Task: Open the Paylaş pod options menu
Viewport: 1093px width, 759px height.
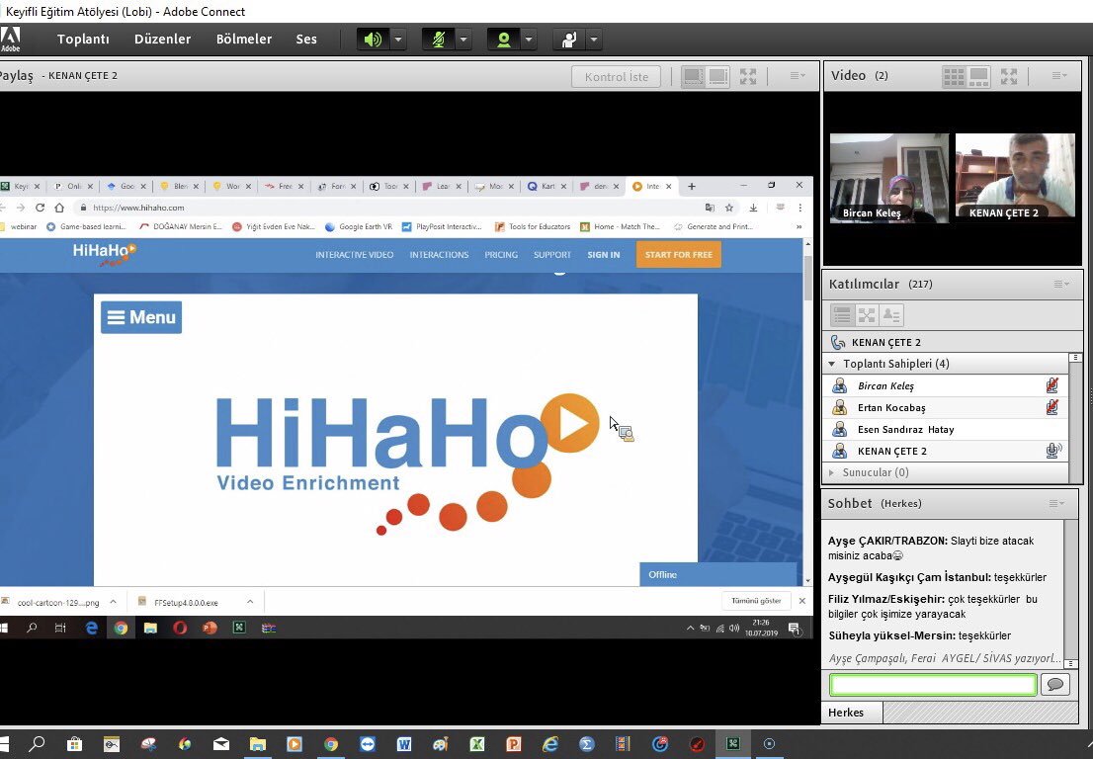Action: 798,75
